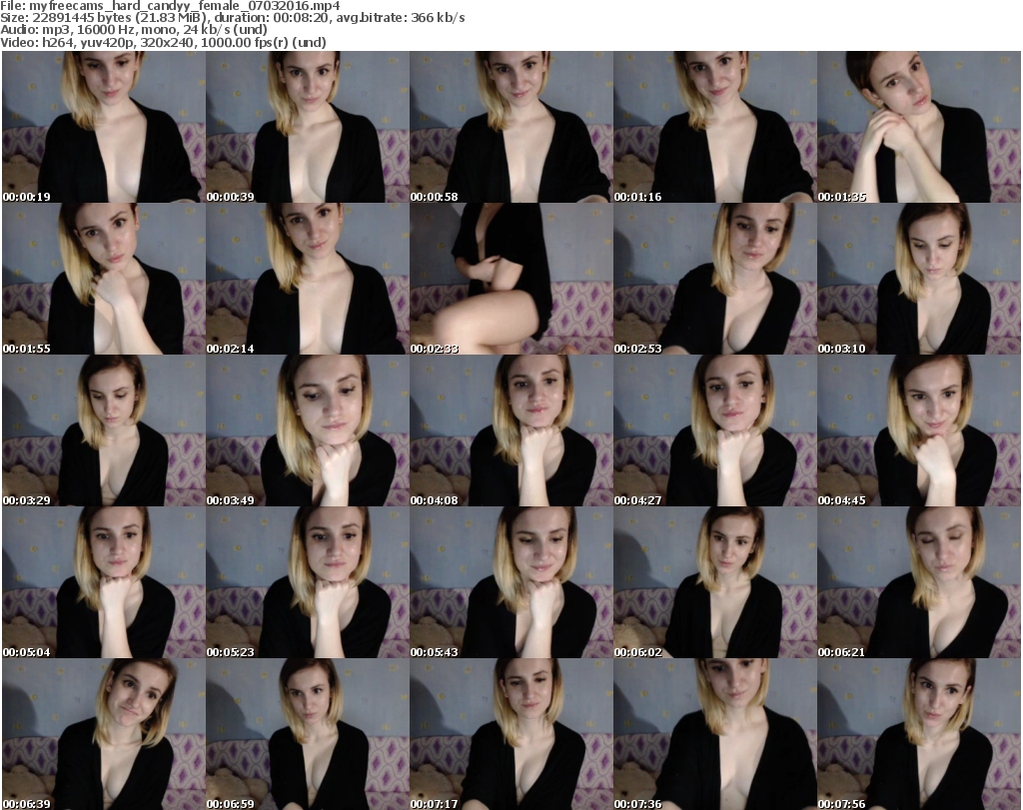Choose the thumbnail stamped 00:03:29
This screenshot has width=1023, height=810.
coord(104,431)
